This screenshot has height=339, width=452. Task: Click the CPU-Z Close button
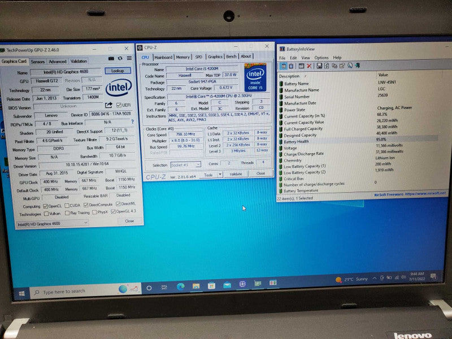260,173
